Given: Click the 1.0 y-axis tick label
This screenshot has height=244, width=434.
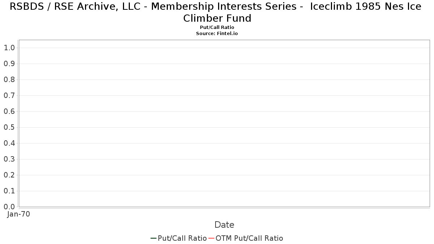Looking at the screenshot, I should point(9,48).
